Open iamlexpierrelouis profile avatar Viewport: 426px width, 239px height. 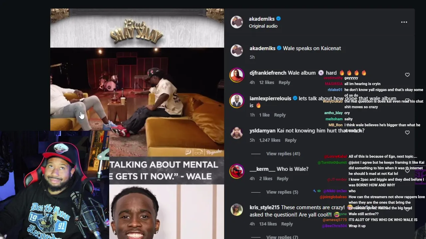(x=237, y=101)
